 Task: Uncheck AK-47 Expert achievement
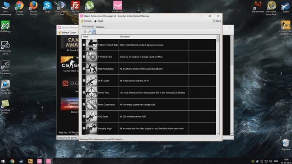pyautogui.click(x=84, y=81)
